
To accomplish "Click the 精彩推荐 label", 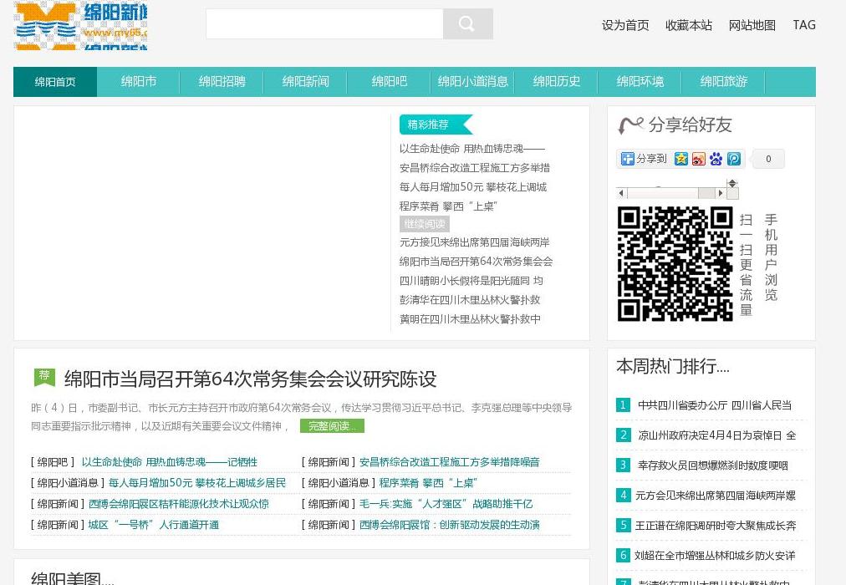I will coord(436,125).
